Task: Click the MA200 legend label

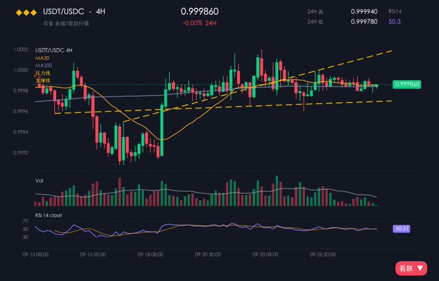Action: click(x=44, y=65)
